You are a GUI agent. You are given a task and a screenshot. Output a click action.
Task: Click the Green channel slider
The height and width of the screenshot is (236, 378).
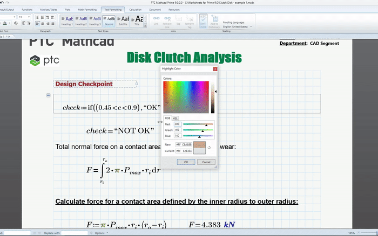[198, 130]
